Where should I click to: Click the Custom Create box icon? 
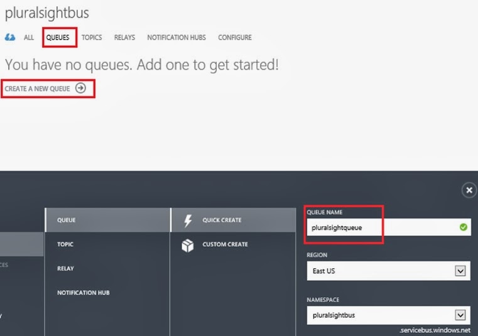[187, 245]
